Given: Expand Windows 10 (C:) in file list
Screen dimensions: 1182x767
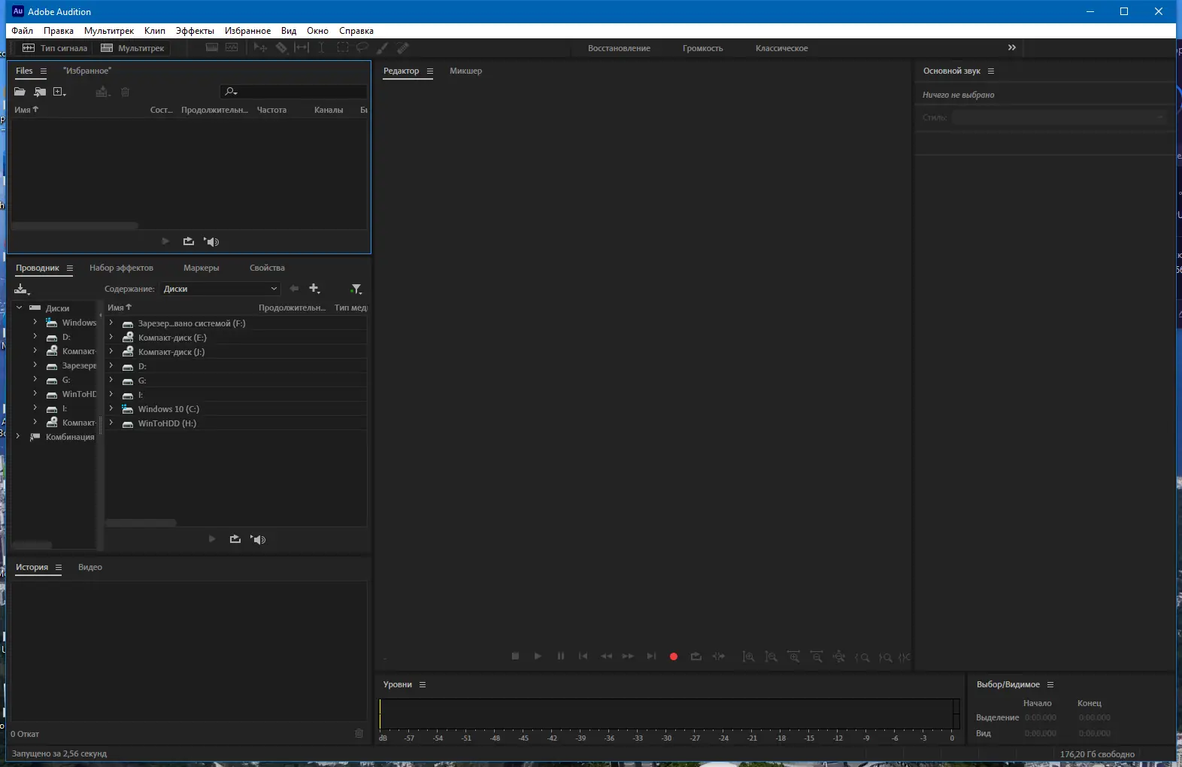Looking at the screenshot, I should point(111,408).
